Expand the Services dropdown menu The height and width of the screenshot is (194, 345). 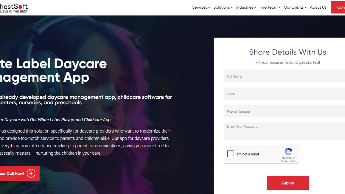(201, 7)
